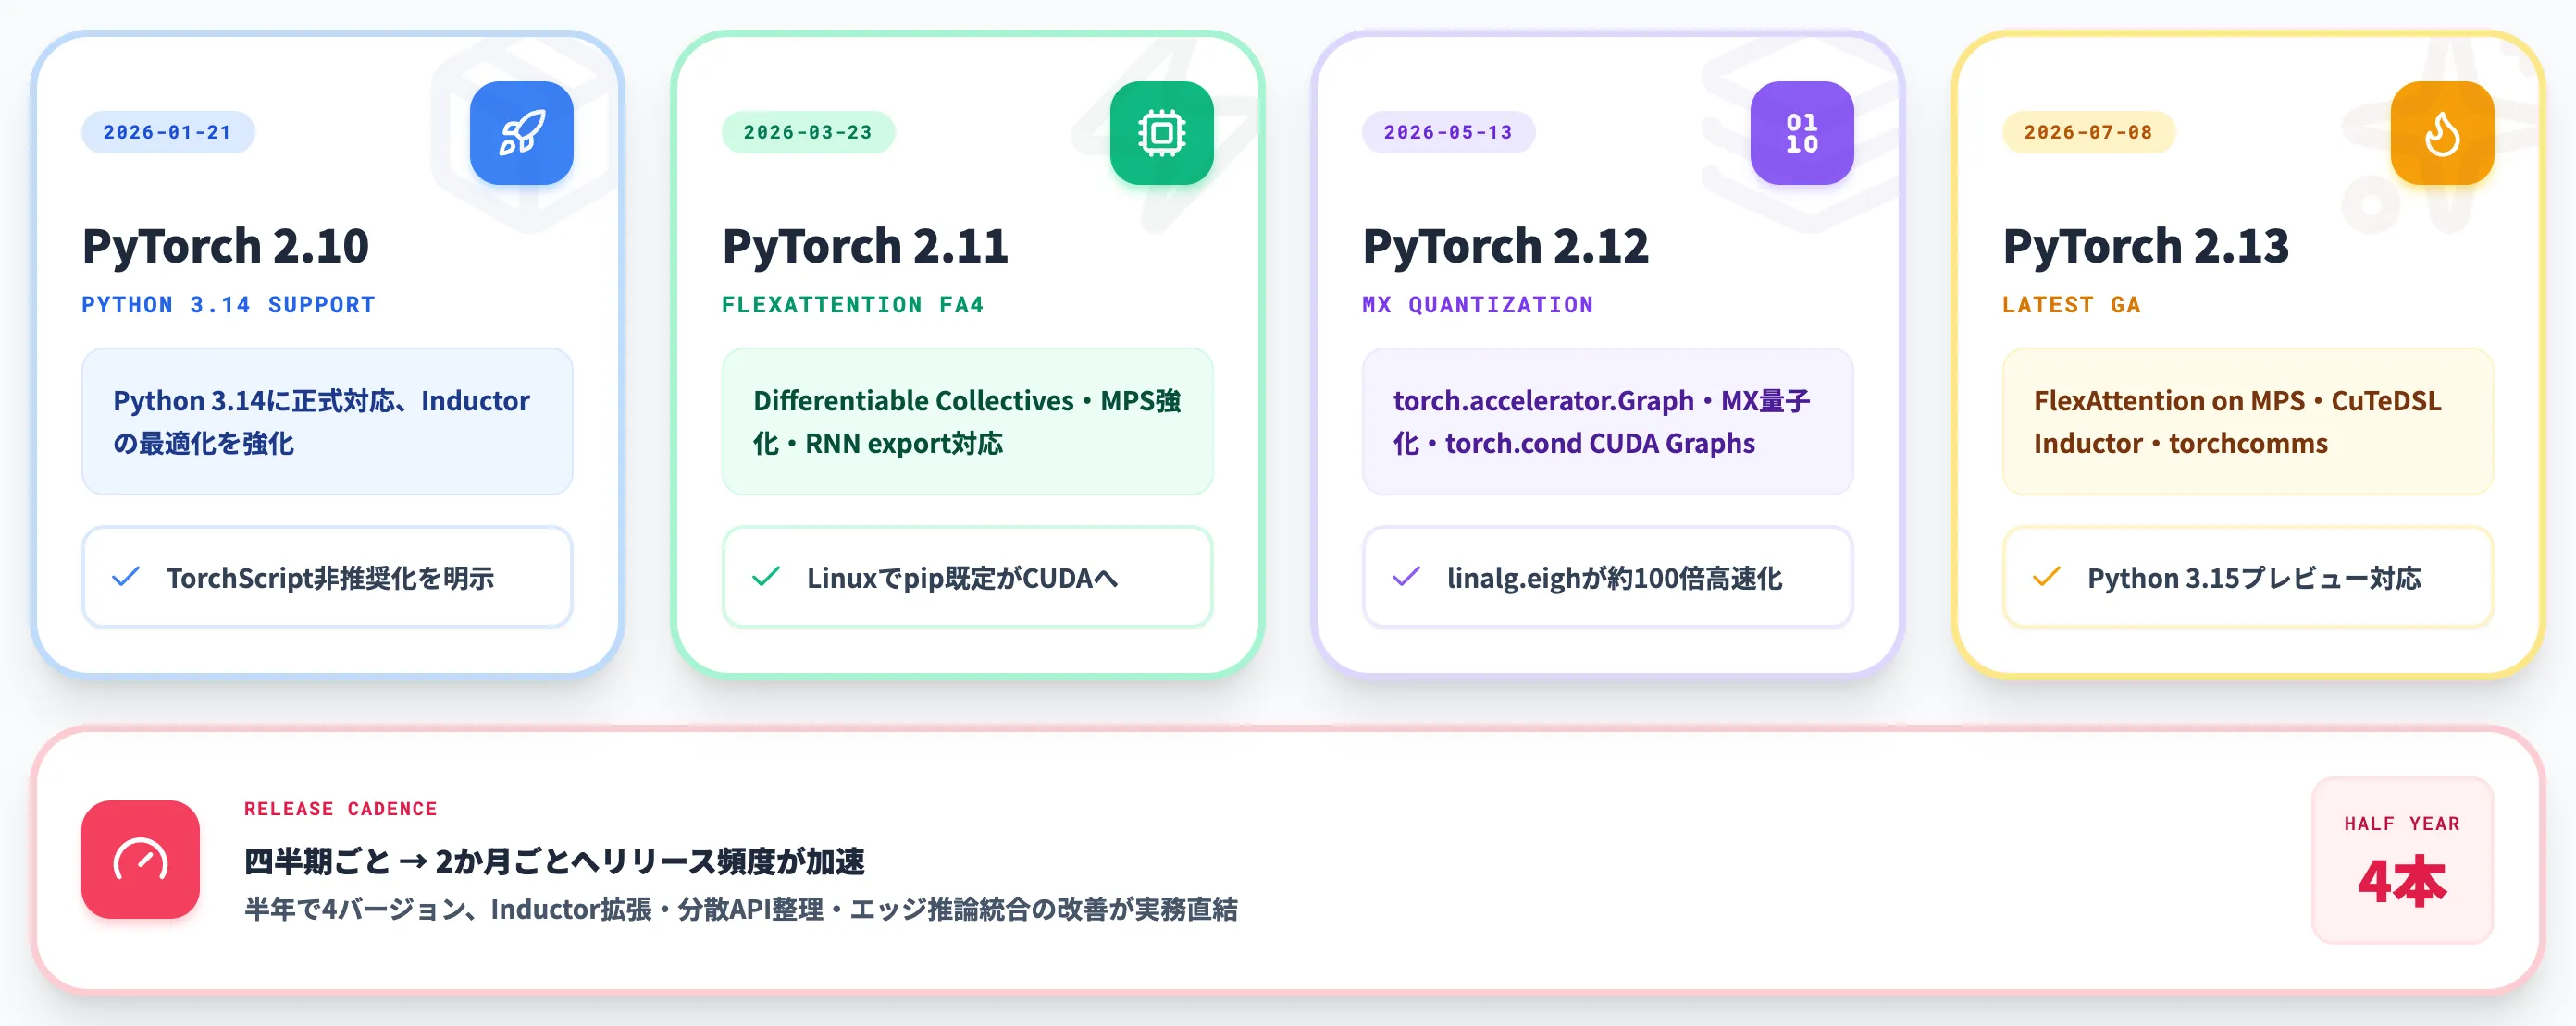2576x1026 pixels.
Task: Click the FlexAttention on MPS description box
Action: pyautogui.click(x=2247, y=421)
